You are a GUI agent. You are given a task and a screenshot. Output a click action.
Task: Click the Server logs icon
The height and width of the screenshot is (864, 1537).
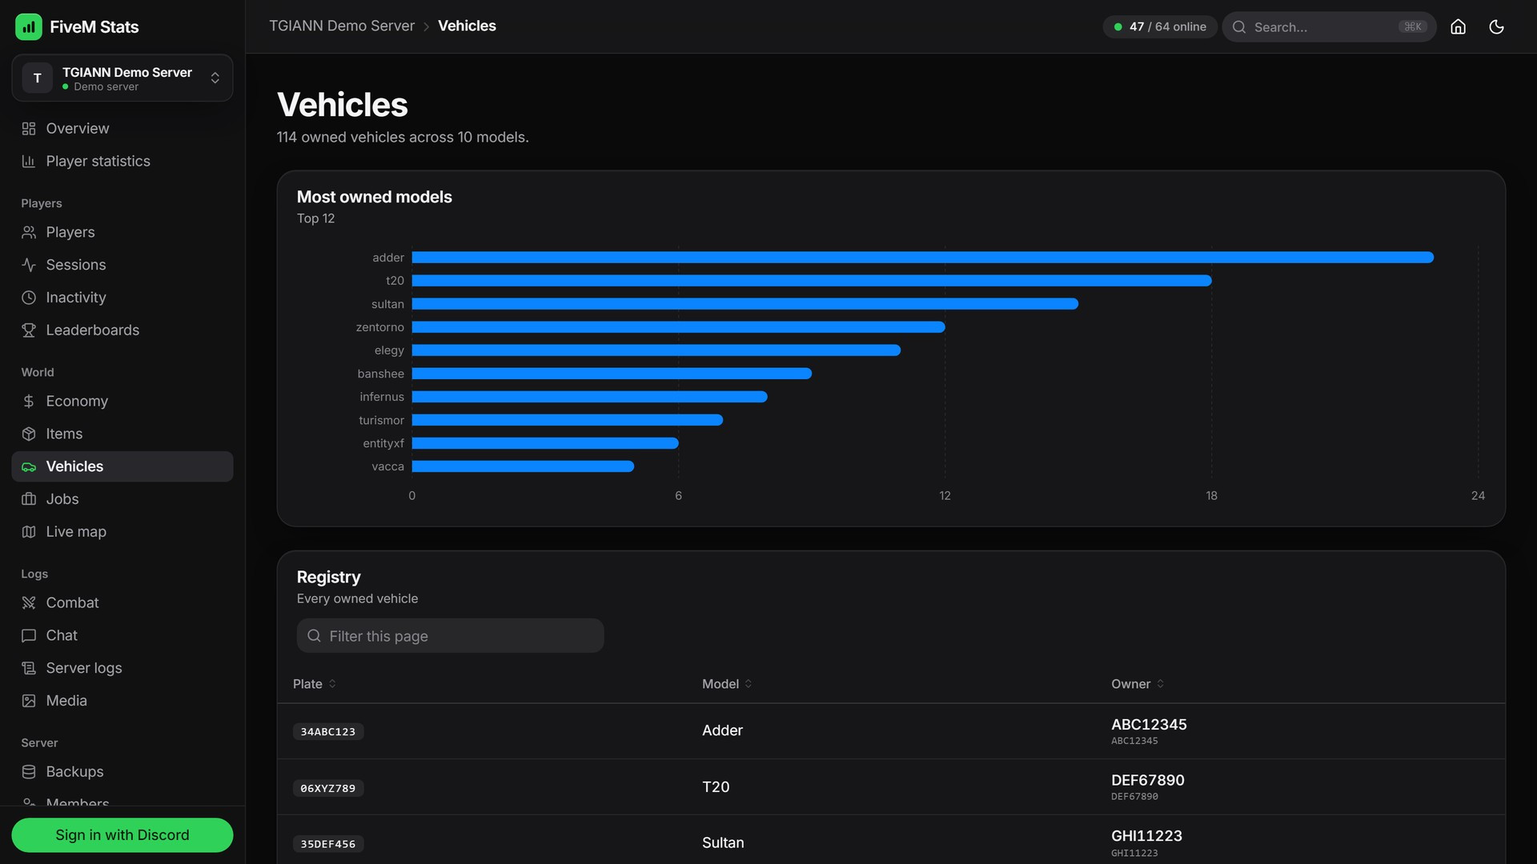29,668
